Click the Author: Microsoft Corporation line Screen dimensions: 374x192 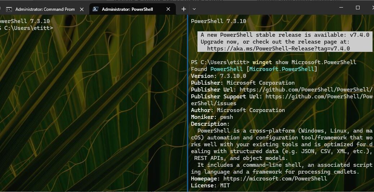click(x=238, y=110)
